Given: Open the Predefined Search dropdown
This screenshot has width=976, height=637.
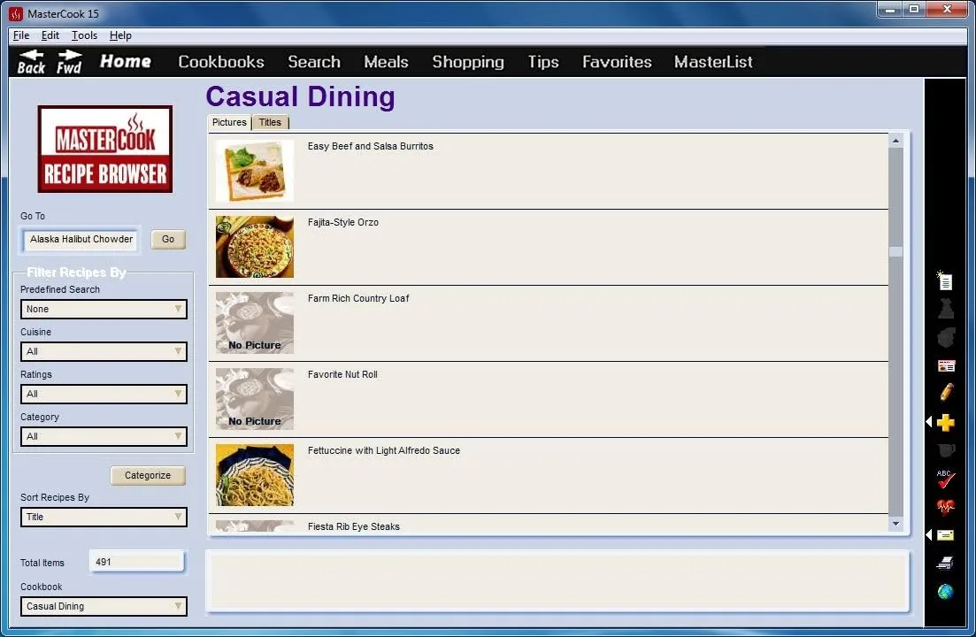Looking at the screenshot, I should [104, 309].
